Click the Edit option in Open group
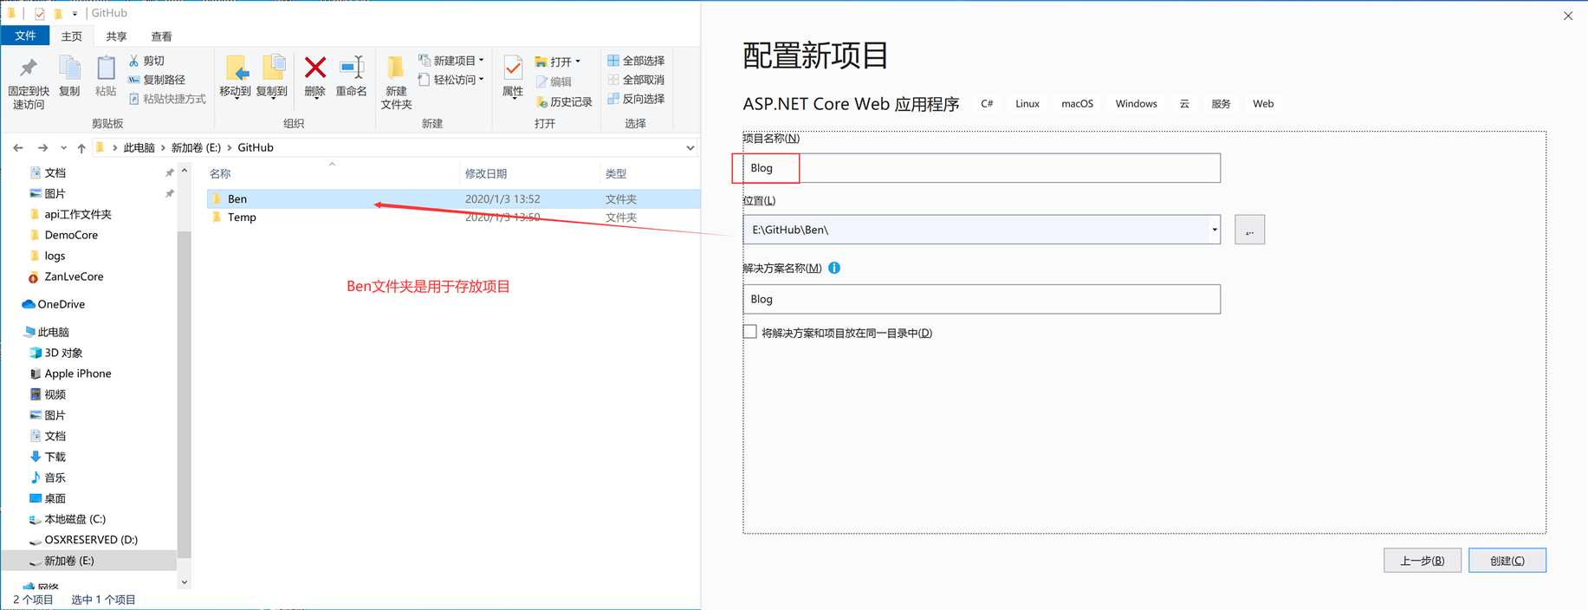Viewport: 1588px width, 610px height. (x=554, y=81)
